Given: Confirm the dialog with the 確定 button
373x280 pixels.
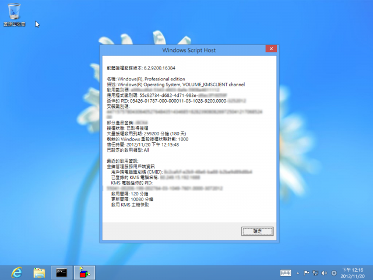Looking at the screenshot, I should tap(257, 231).
